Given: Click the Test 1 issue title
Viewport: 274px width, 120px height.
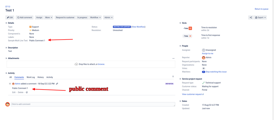Looking at the screenshot, I should pos(10,10).
